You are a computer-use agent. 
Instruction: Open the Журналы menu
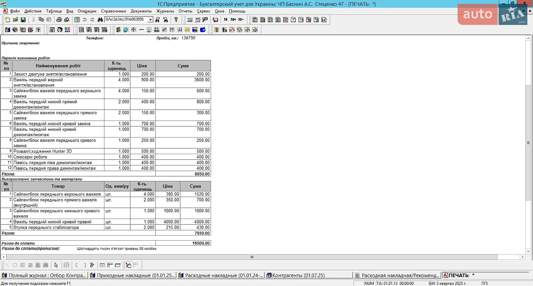click(165, 11)
